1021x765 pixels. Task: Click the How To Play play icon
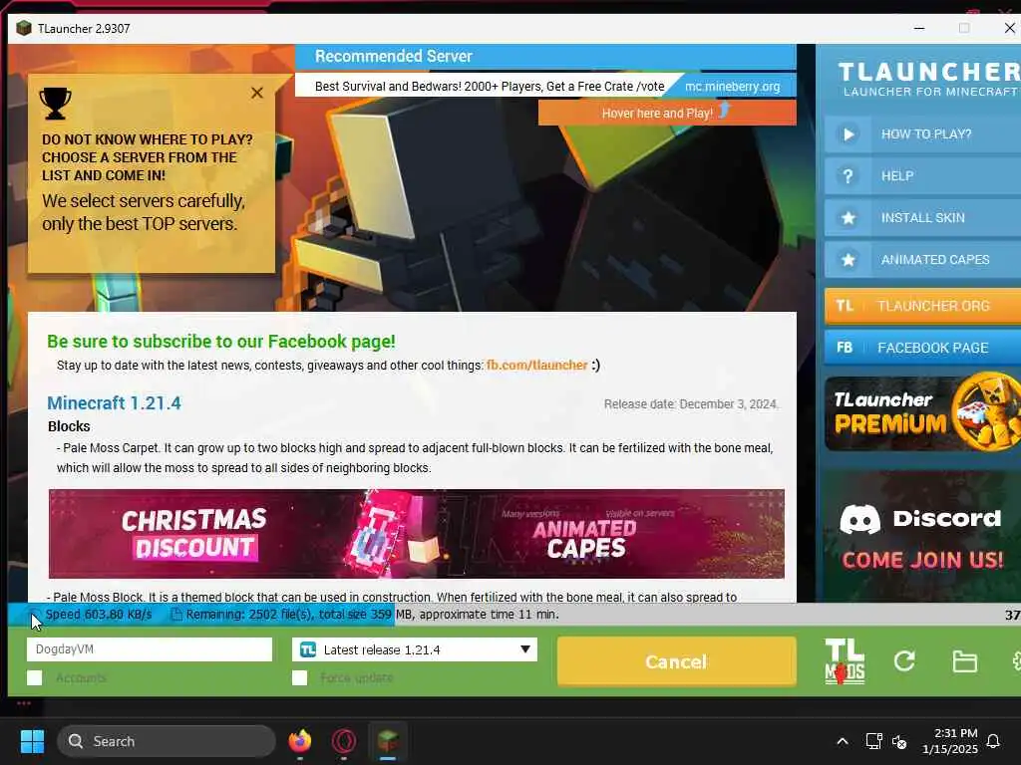point(848,134)
